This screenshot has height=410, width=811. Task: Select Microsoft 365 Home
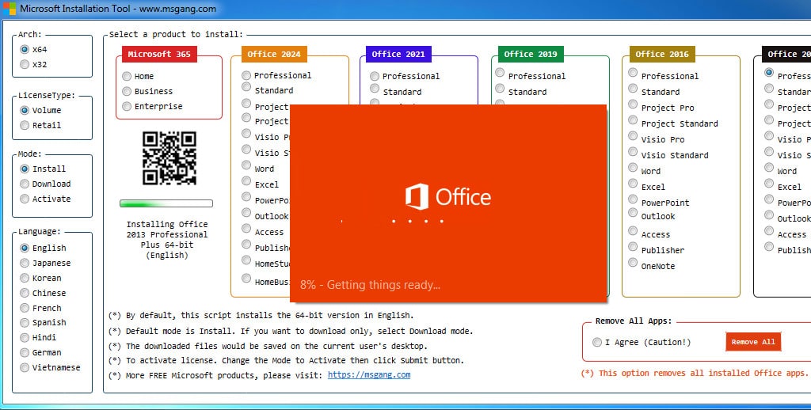(127, 77)
